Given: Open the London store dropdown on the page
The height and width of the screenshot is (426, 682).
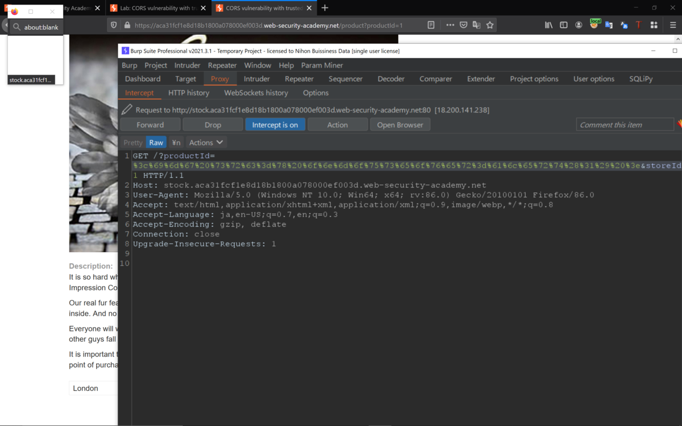Looking at the screenshot, I should [94, 388].
